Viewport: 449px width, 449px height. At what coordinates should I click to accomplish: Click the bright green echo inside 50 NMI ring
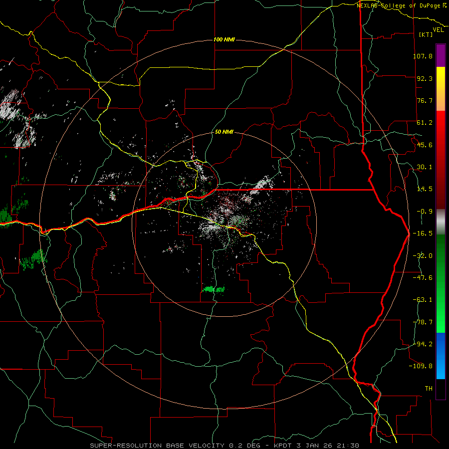(214, 290)
